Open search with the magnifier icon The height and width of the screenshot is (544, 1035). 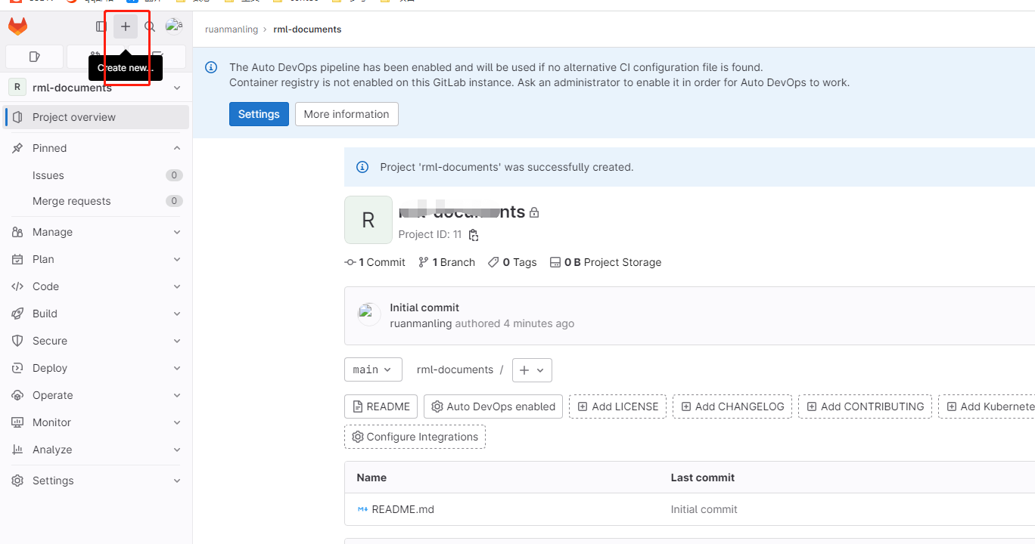(150, 26)
